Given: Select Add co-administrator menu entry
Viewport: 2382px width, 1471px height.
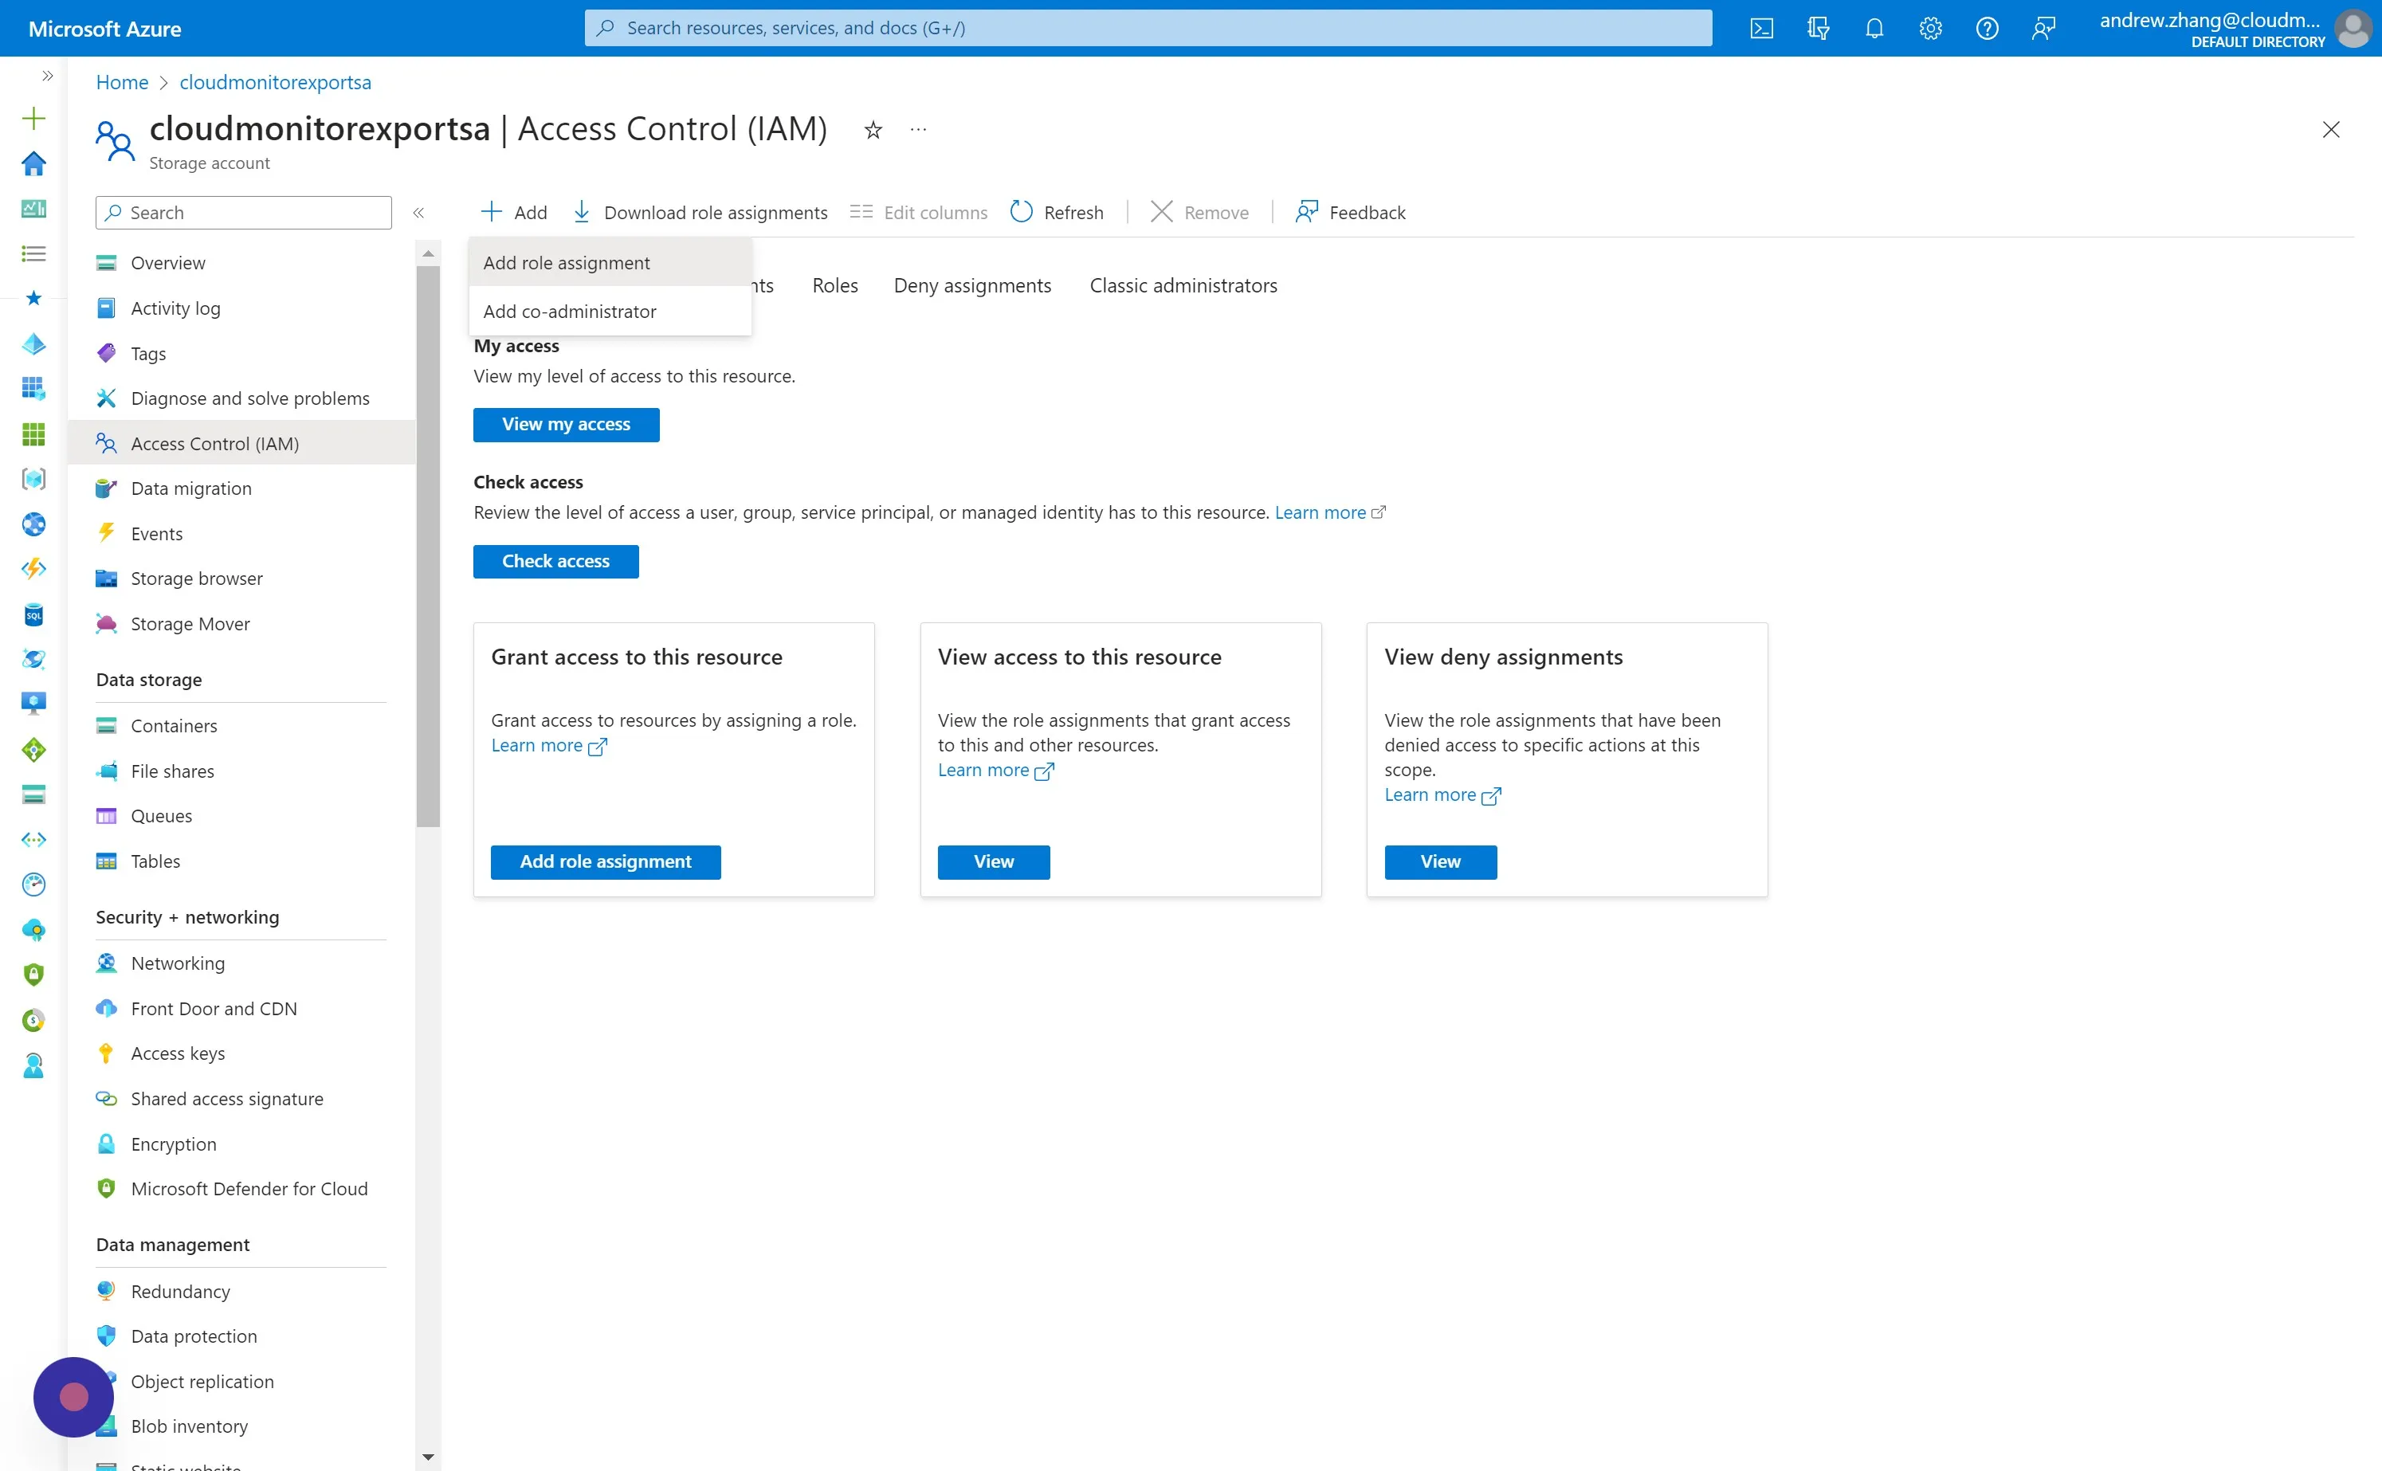Looking at the screenshot, I should pyautogui.click(x=610, y=312).
